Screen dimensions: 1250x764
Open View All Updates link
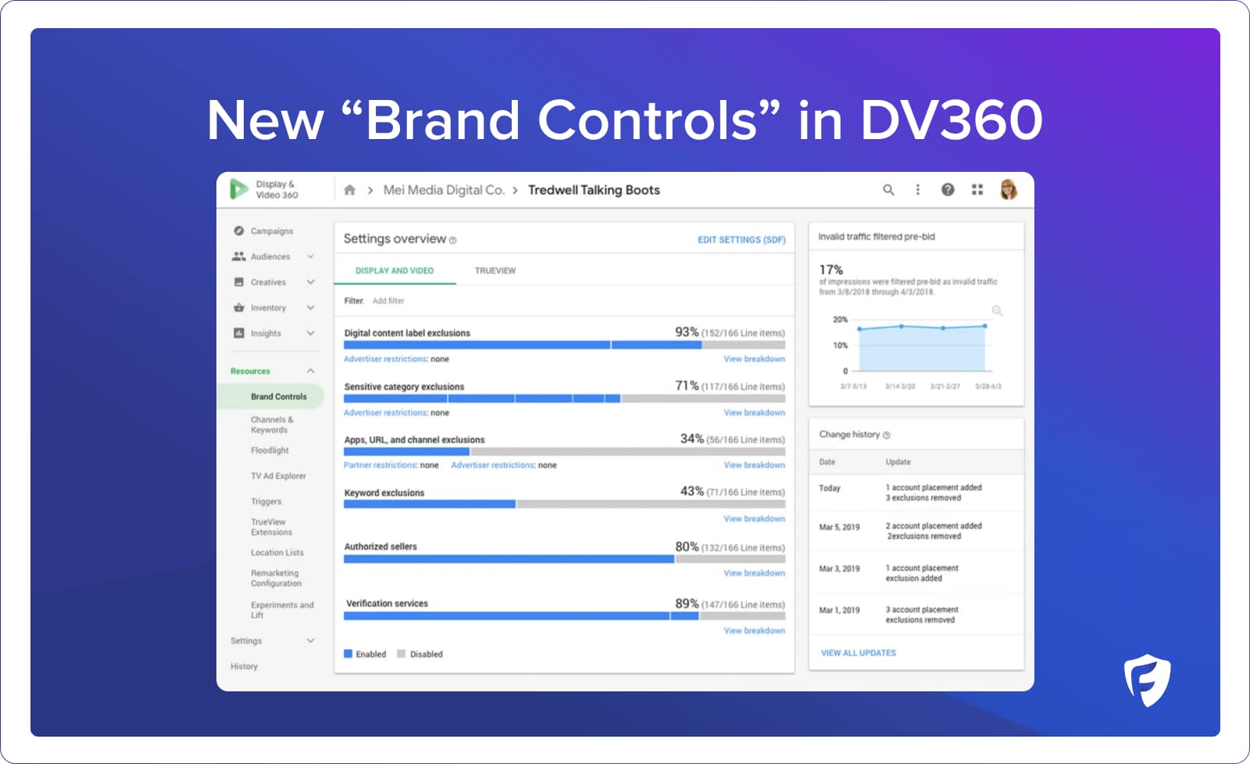[858, 653]
